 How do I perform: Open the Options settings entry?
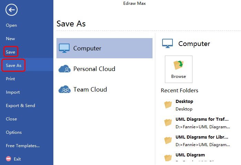pos(14,132)
